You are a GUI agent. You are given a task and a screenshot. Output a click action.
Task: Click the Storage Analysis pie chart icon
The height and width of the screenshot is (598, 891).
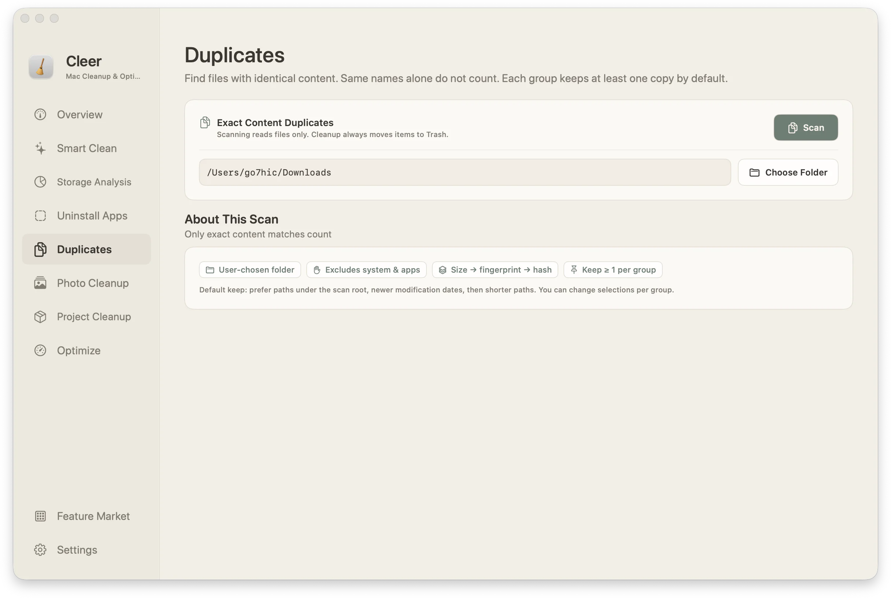click(40, 182)
